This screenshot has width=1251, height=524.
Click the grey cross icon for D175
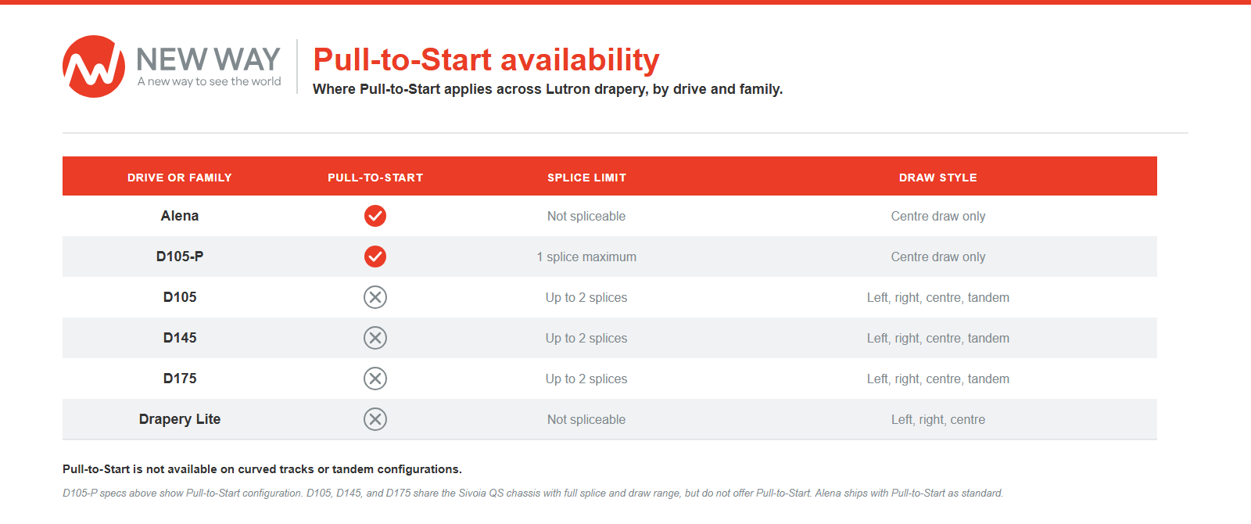pos(375,379)
